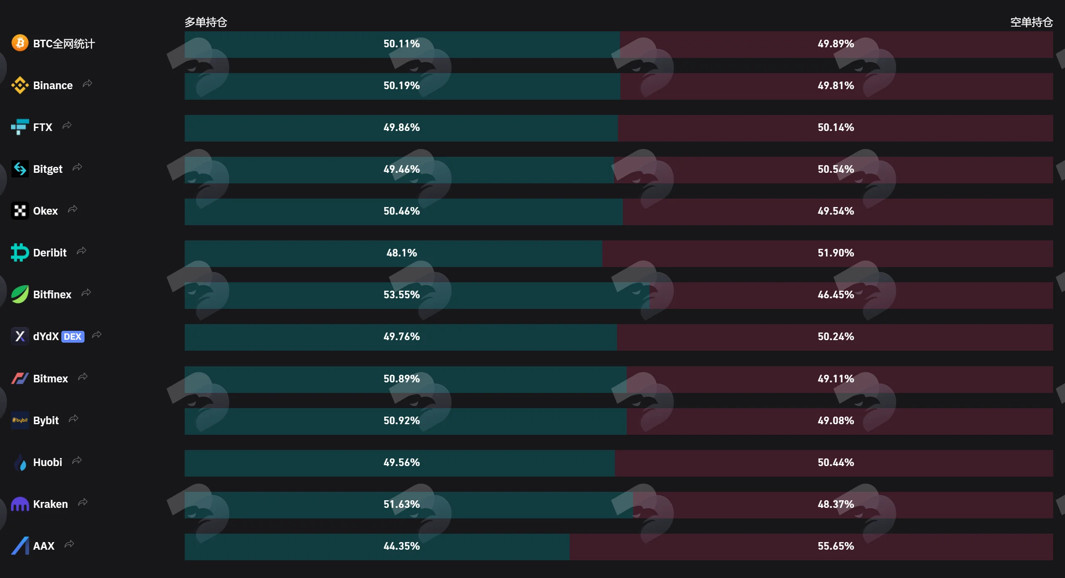Click AAX short bar showing 55.65%
The image size is (1065, 578).
pyautogui.click(x=811, y=547)
